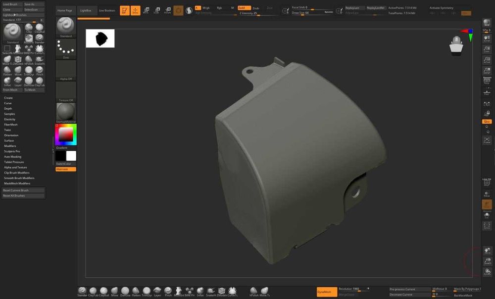Expand the Orientation sub-palette
495x299 pixels.
click(11, 135)
